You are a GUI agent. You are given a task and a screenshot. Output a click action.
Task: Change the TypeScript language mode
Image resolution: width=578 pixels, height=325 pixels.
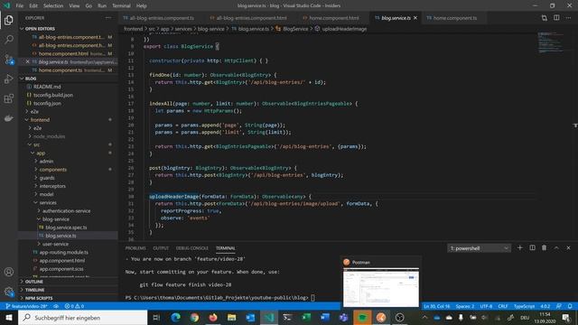tap(524, 306)
